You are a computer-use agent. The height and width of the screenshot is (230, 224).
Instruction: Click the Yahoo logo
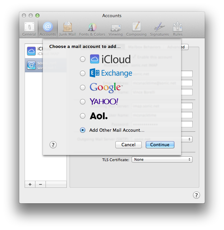click(x=104, y=101)
